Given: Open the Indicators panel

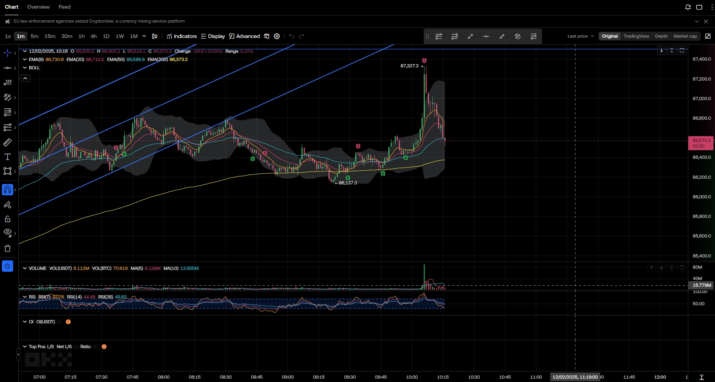Looking at the screenshot, I should [x=182, y=37].
